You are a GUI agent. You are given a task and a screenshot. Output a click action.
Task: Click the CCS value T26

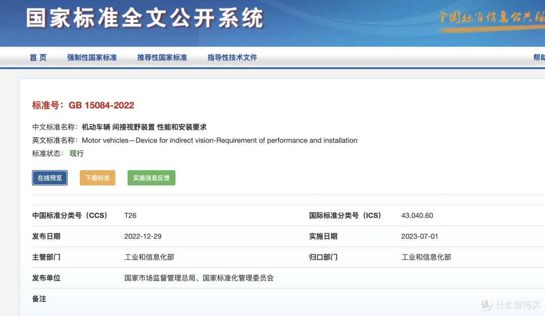pos(130,216)
